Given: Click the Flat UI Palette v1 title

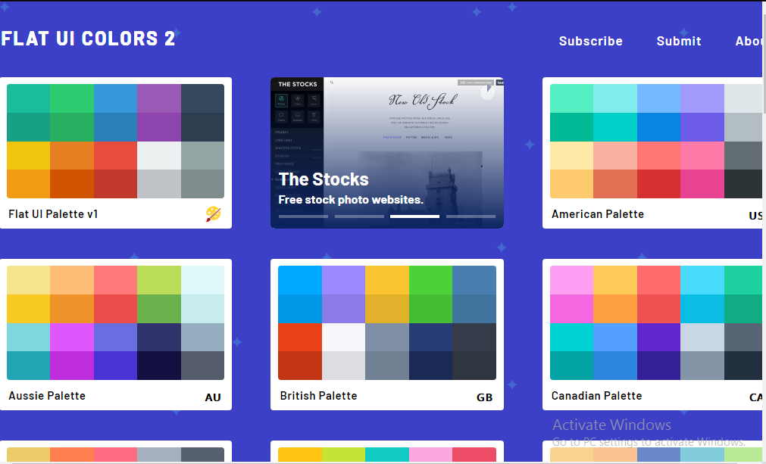Looking at the screenshot, I should (x=53, y=214).
